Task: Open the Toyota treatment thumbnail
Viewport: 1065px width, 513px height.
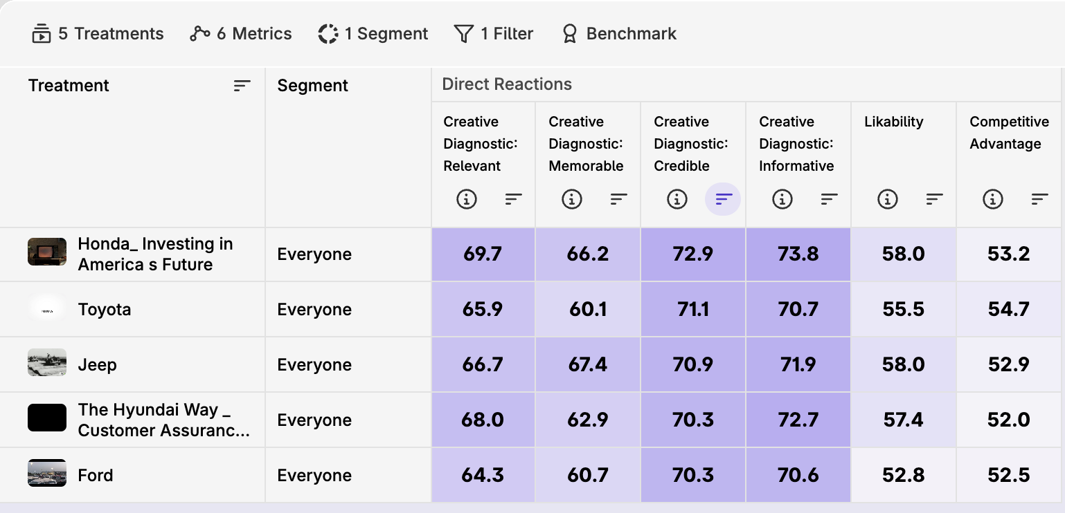Action: click(x=47, y=308)
